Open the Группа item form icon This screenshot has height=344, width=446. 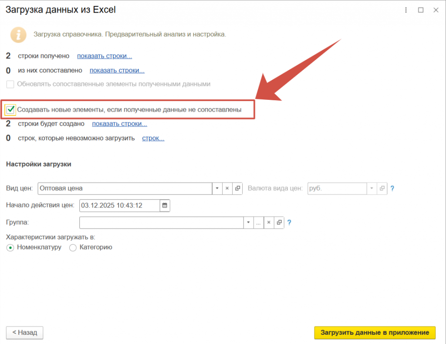(x=279, y=222)
